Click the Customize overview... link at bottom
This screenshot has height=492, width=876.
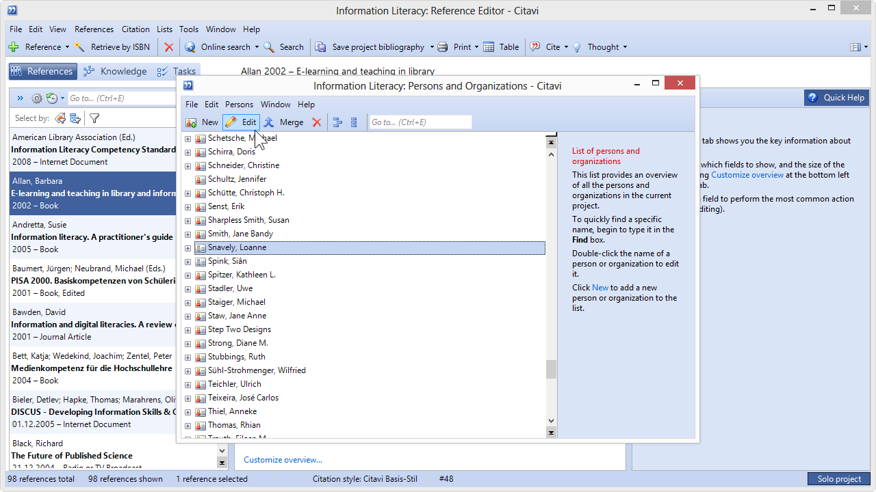point(283,460)
